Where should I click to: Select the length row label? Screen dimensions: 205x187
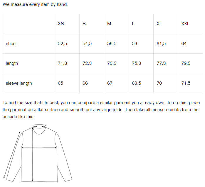(x=12, y=63)
